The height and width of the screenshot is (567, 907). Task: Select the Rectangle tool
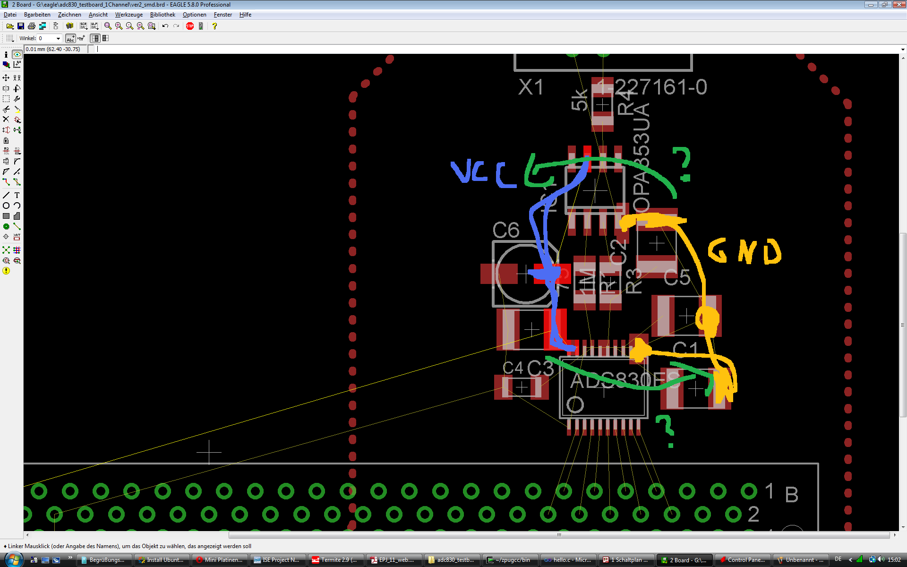(x=6, y=216)
